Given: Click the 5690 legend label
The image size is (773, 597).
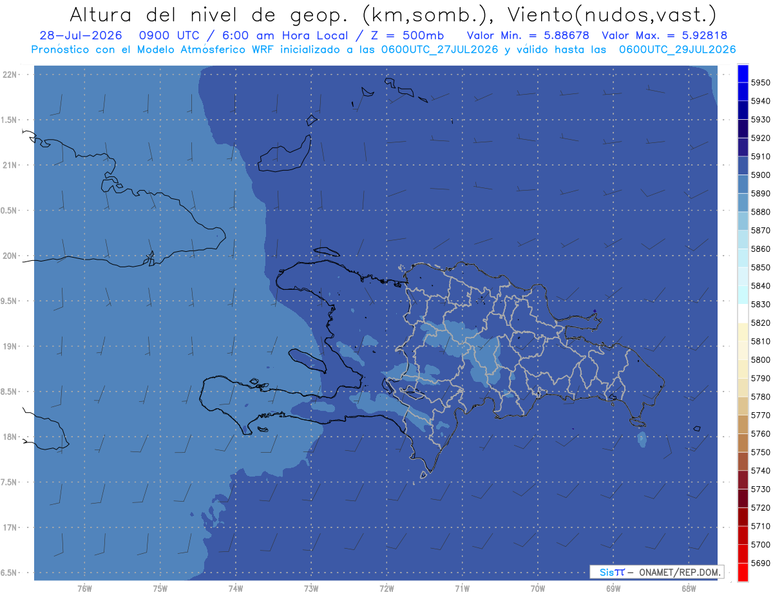Looking at the screenshot, I should click(x=760, y=564).
